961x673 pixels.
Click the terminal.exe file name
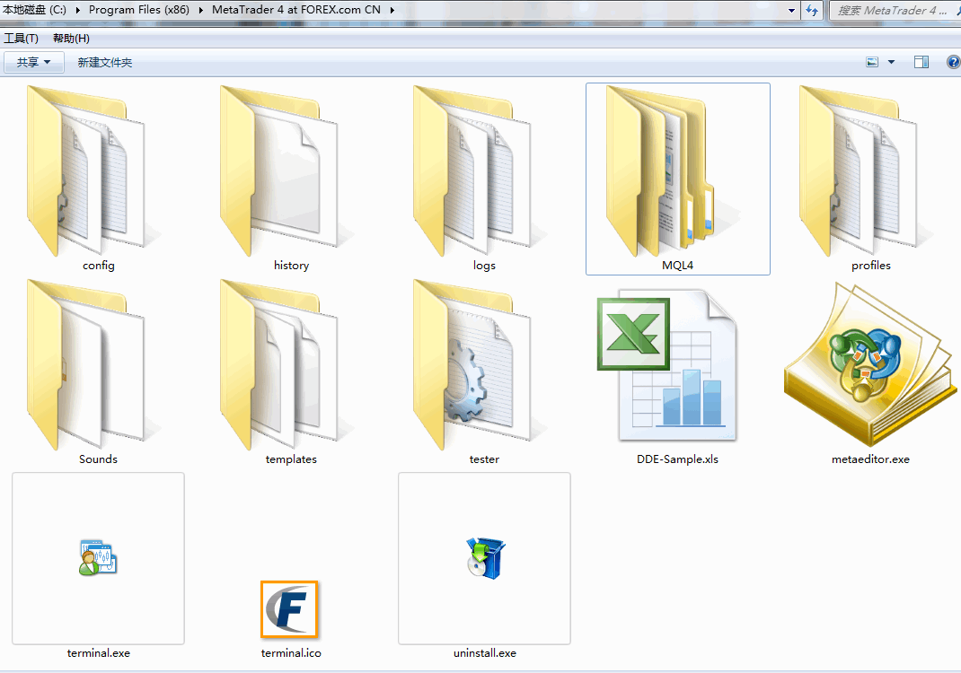pyautogui.click(x=99, y=653)
